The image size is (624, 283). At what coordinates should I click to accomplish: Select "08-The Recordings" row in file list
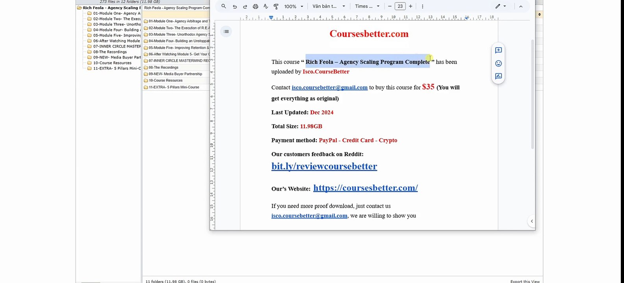point(176,67)
